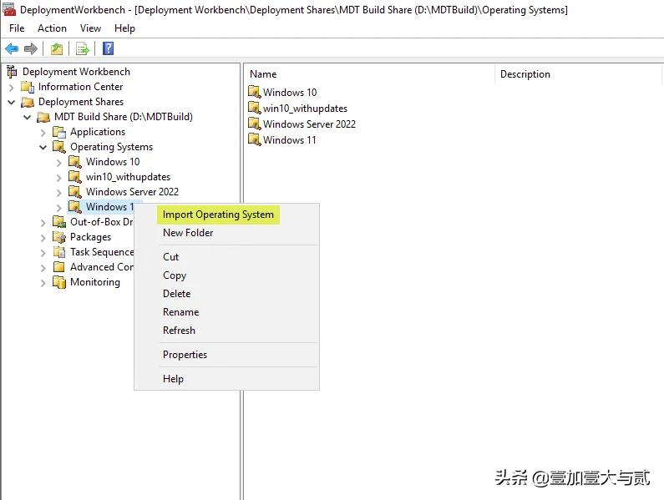664x500 pixels.
Task: Select the MDT Build Share (D:\MDTBuild) label
Action: (124, 117)
